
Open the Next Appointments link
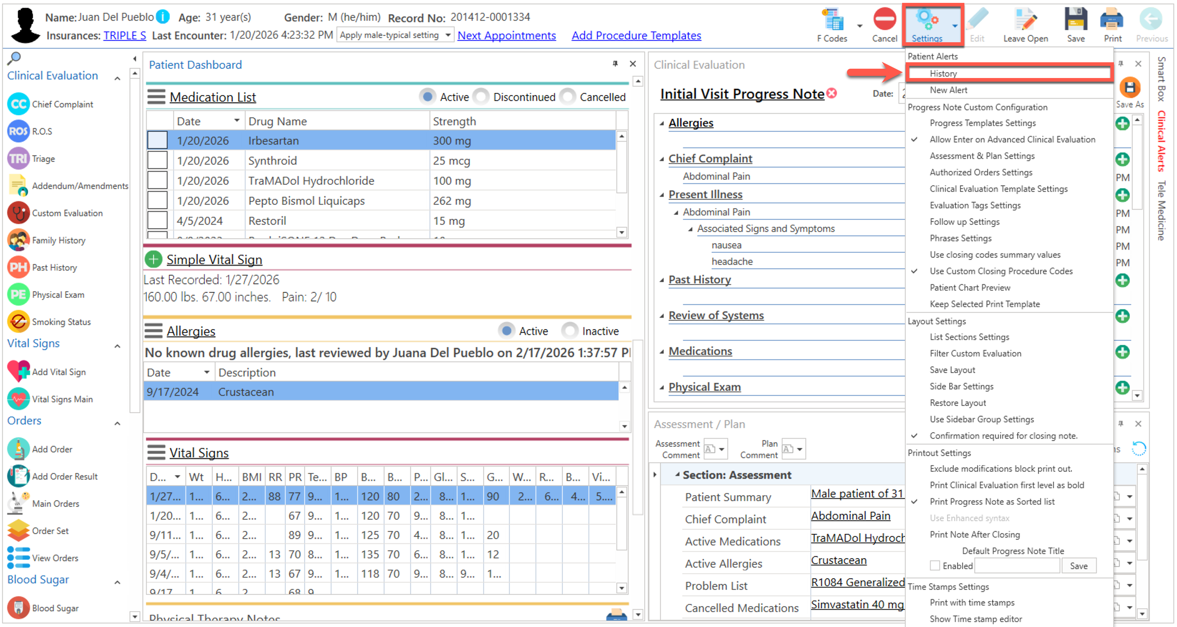pos(506,35)
